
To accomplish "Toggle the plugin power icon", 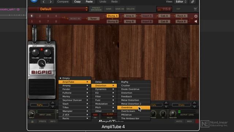I will tap(196, 16).
